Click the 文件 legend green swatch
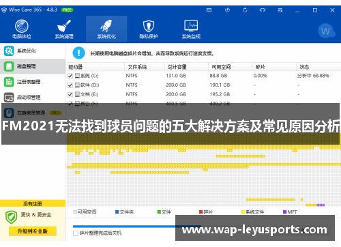Viewport: 341px width, 247px height. [159, 212]
